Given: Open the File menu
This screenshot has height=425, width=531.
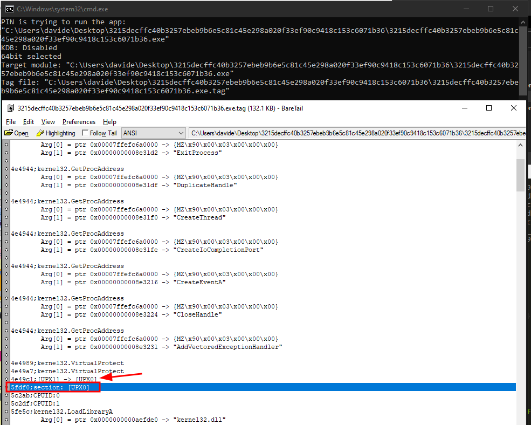Looking at the screenshot, I should [x=11, y=122].
